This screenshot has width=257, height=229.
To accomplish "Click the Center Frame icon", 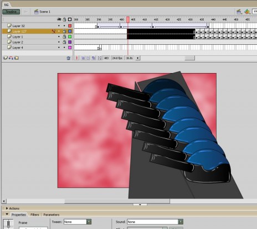I will [x=77, y=58].
